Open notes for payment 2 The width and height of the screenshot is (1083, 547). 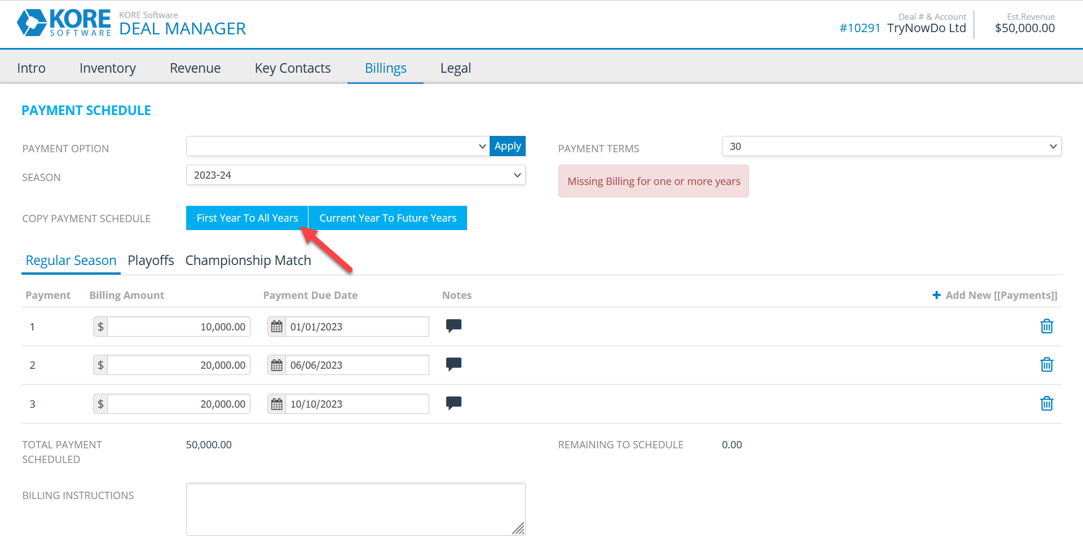[454, 364]
